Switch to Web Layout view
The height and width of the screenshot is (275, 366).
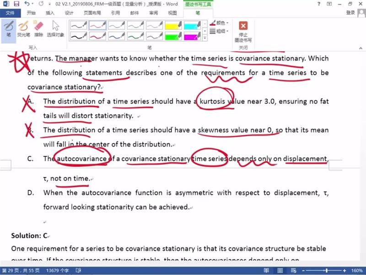click(293, 270)
